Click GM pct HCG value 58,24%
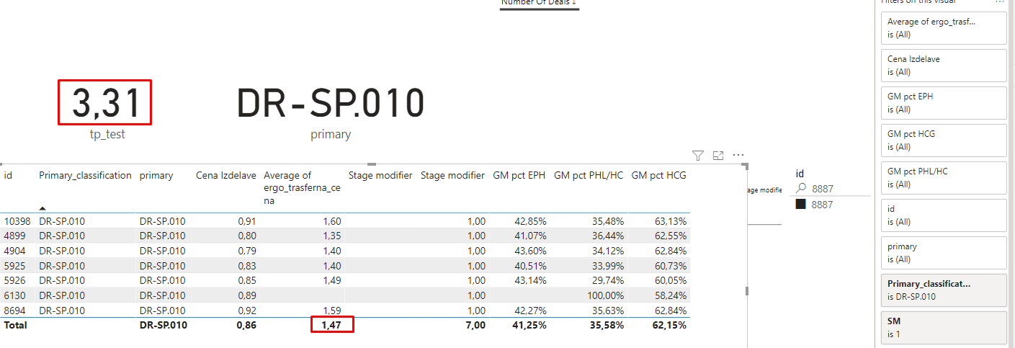1015x348 pixels. (669, 295)
